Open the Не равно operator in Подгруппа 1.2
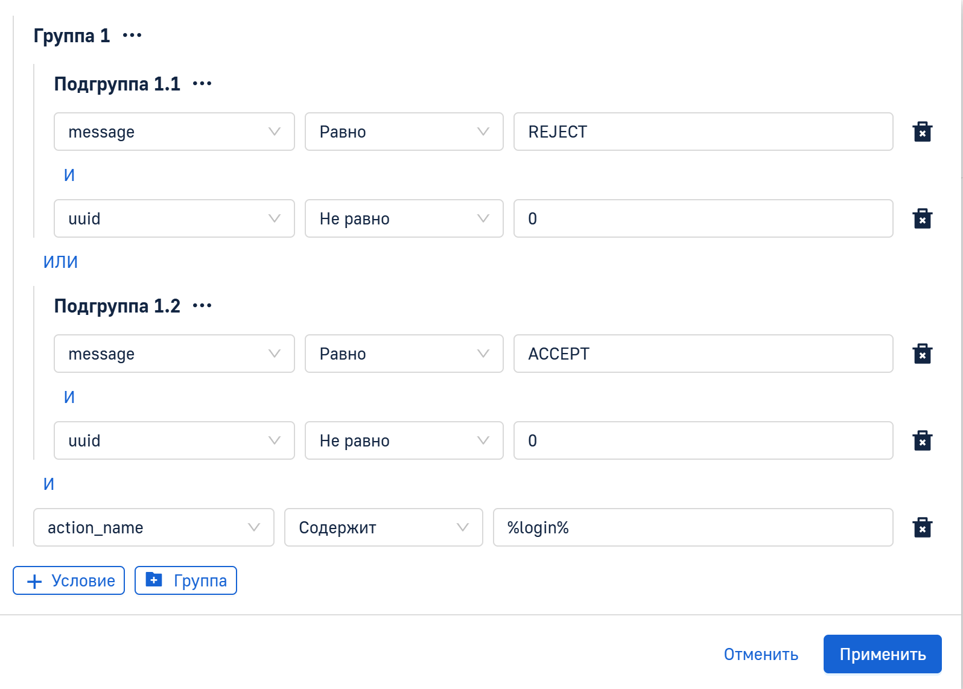Screen dimensions: 963x689 pyautogui.click(x=404, y=440)
